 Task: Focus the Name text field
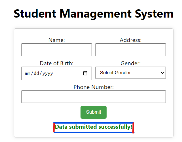pyautogui.click(x=56, y=50)
